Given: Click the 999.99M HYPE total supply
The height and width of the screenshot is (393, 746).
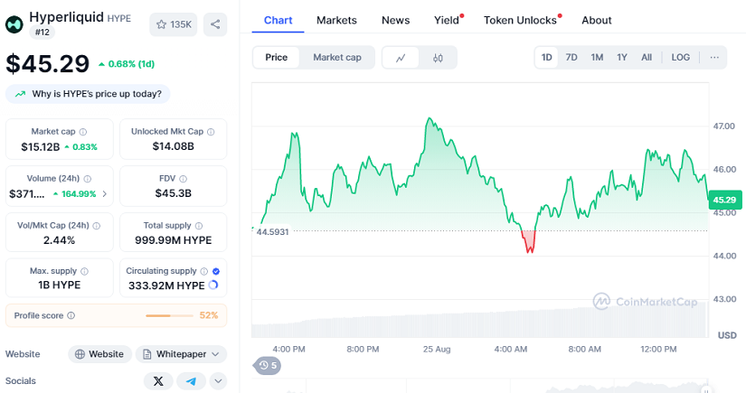Looking at the screenshot, I should click(174, 240).
